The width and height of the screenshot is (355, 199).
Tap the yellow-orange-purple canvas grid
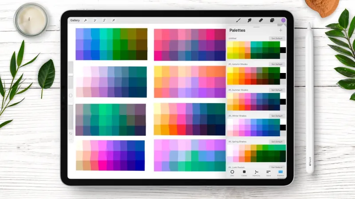(190, 82)
